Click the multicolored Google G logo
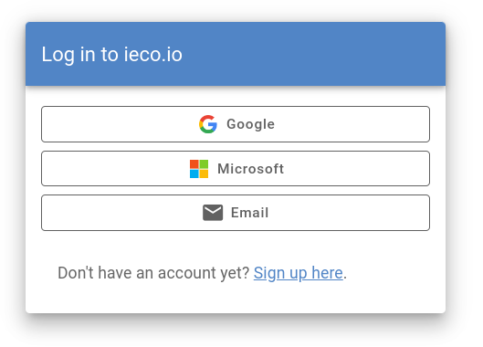483x347 pixels. tap(208, 124)
